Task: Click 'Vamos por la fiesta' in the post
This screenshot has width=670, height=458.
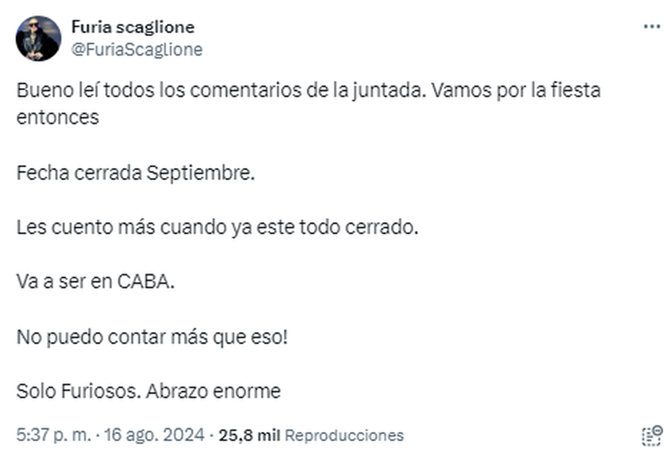Action: pos(515,90)
